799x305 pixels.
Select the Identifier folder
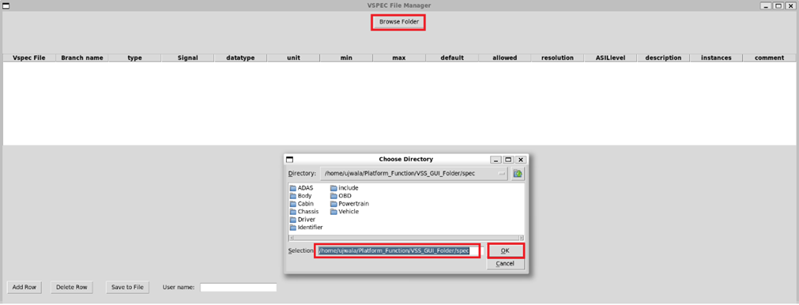coord(307,228)
